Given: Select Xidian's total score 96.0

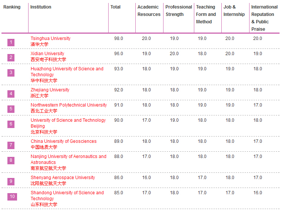Looking at the screenshot, I should coord(119,54).
